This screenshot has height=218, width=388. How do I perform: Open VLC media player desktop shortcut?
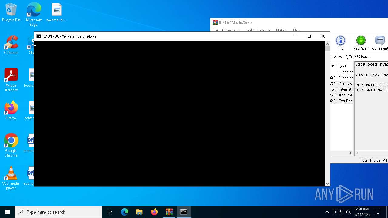click(11, 178)
